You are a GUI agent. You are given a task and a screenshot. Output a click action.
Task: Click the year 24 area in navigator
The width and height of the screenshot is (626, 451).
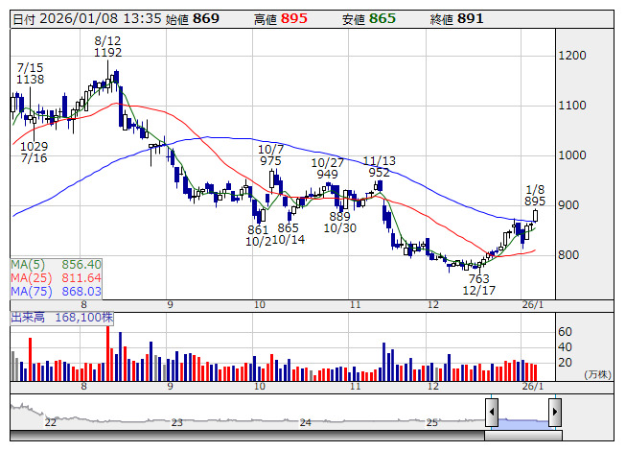point(305,420)
